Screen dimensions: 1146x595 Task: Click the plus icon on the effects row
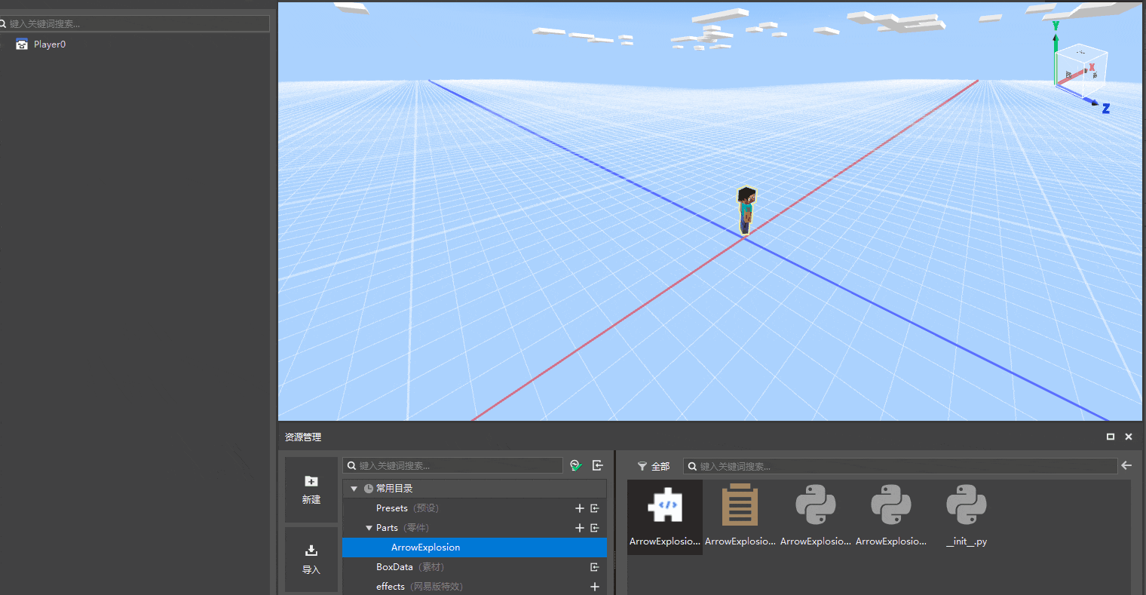(x=595, y=587)
